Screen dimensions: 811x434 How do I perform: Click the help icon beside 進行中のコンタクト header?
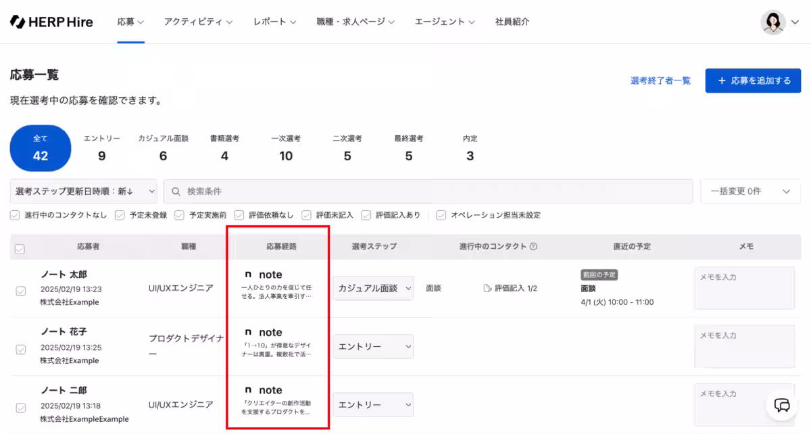[533, 247]
